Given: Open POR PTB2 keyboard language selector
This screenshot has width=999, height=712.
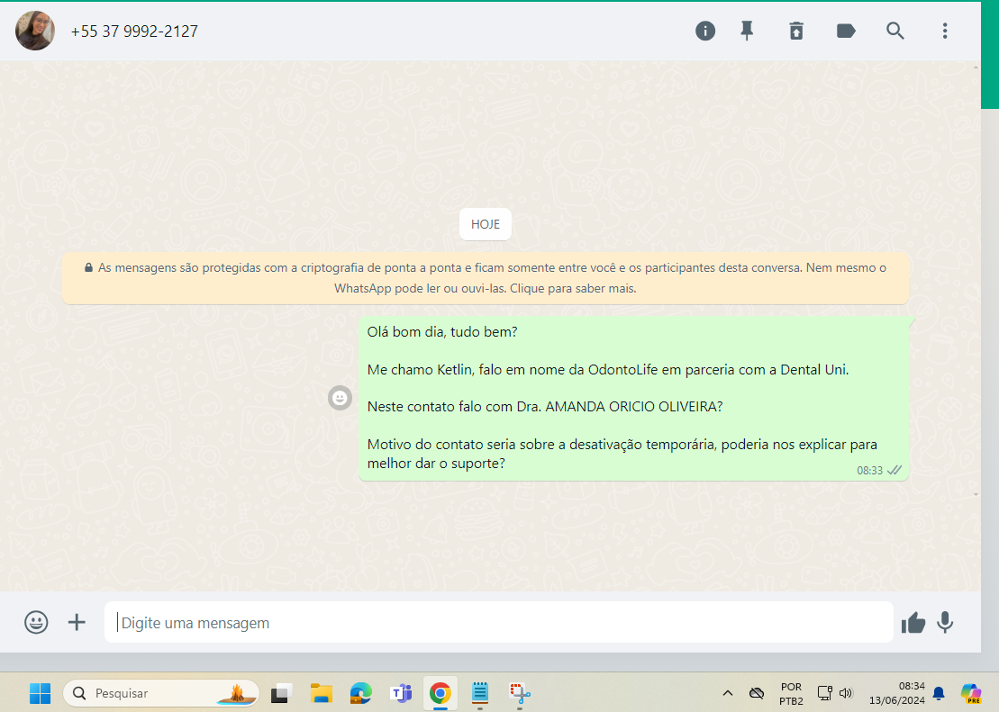Looking at the screenshot, I should point(791,693).
